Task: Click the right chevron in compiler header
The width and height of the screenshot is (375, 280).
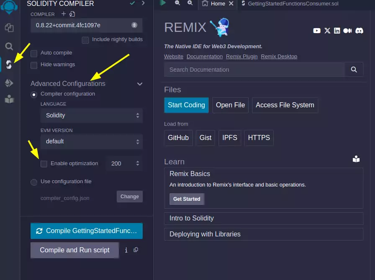Action: point(143,3)
